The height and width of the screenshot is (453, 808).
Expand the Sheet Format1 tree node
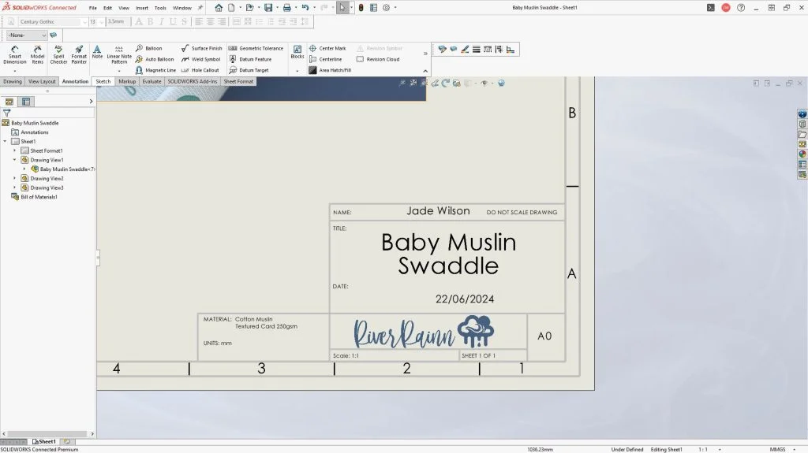[x=14, y=150]
